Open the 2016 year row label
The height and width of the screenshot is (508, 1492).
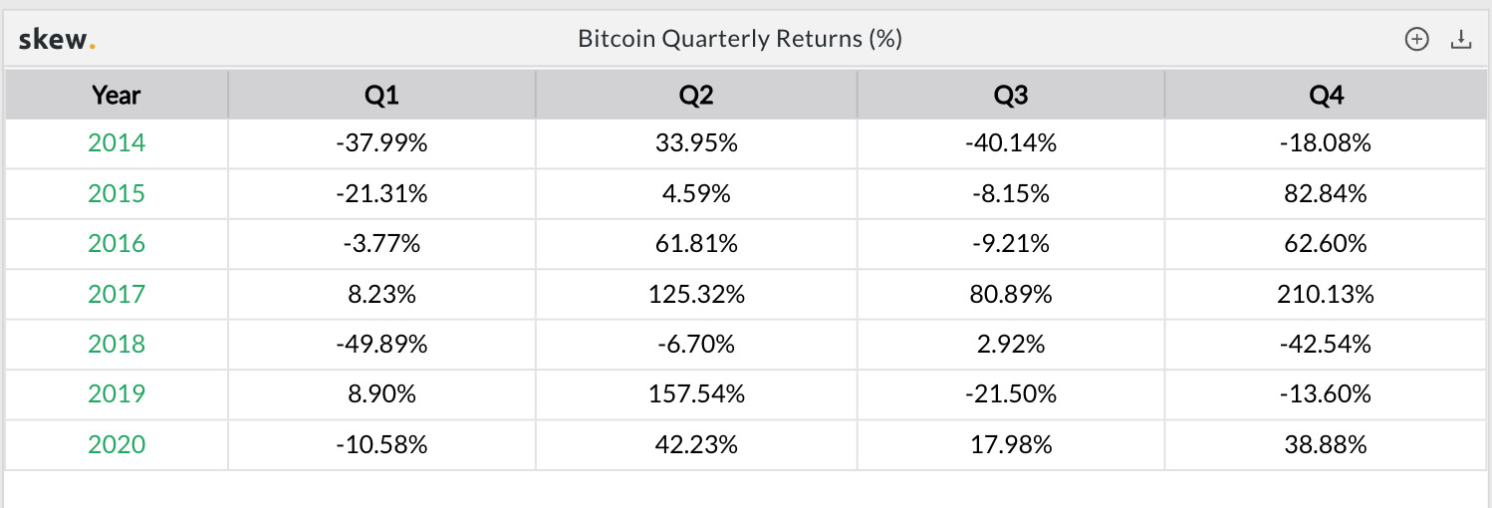click(x=117, y=243)
